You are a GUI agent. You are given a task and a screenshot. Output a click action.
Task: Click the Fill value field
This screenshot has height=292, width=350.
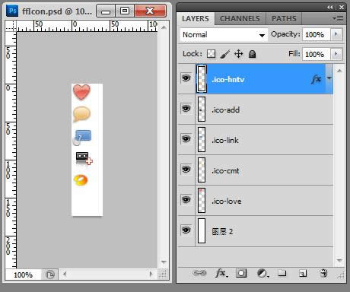coord(316,54)
